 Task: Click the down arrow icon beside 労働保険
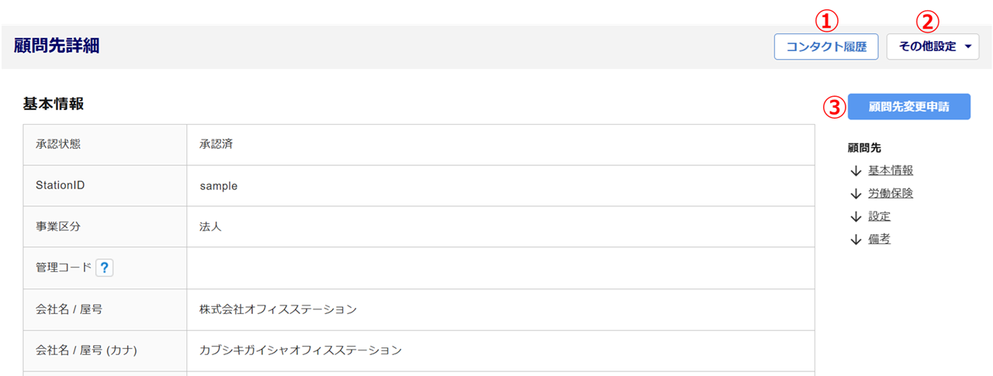pyautogui.click(x=856, y=194)
